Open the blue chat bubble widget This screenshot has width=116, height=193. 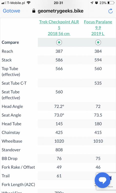click(x=103, y=180)
